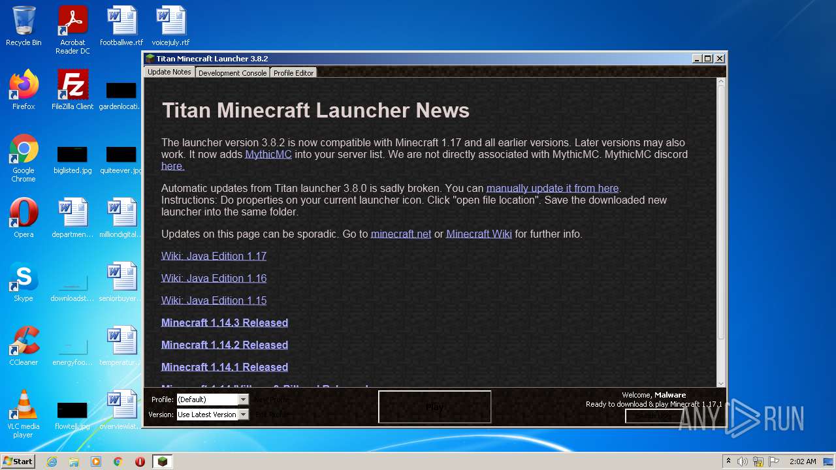Open the Recycle Bin desktop icon
The height and width of the screenshot is (470, 836).
coord(24,27)
